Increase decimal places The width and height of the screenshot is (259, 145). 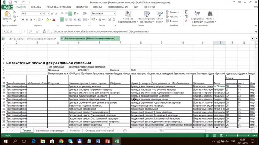coord(110,20)
